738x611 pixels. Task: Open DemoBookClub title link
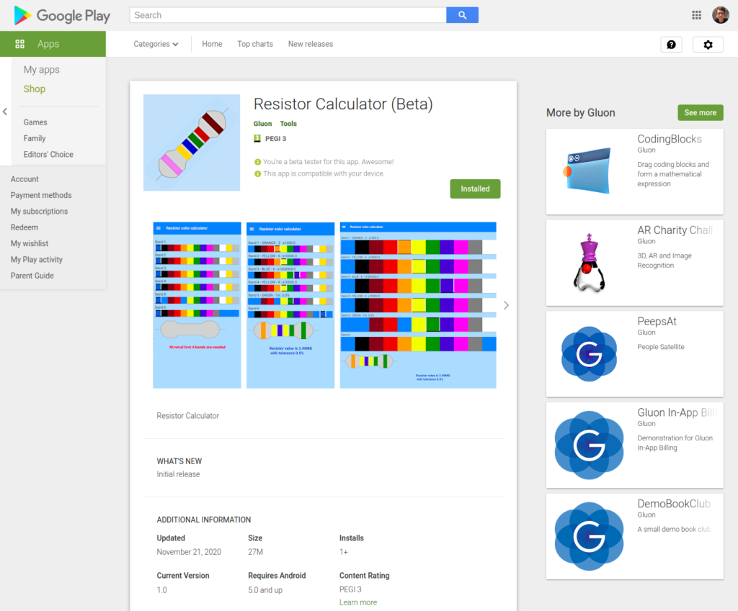[x=674, y=504]
